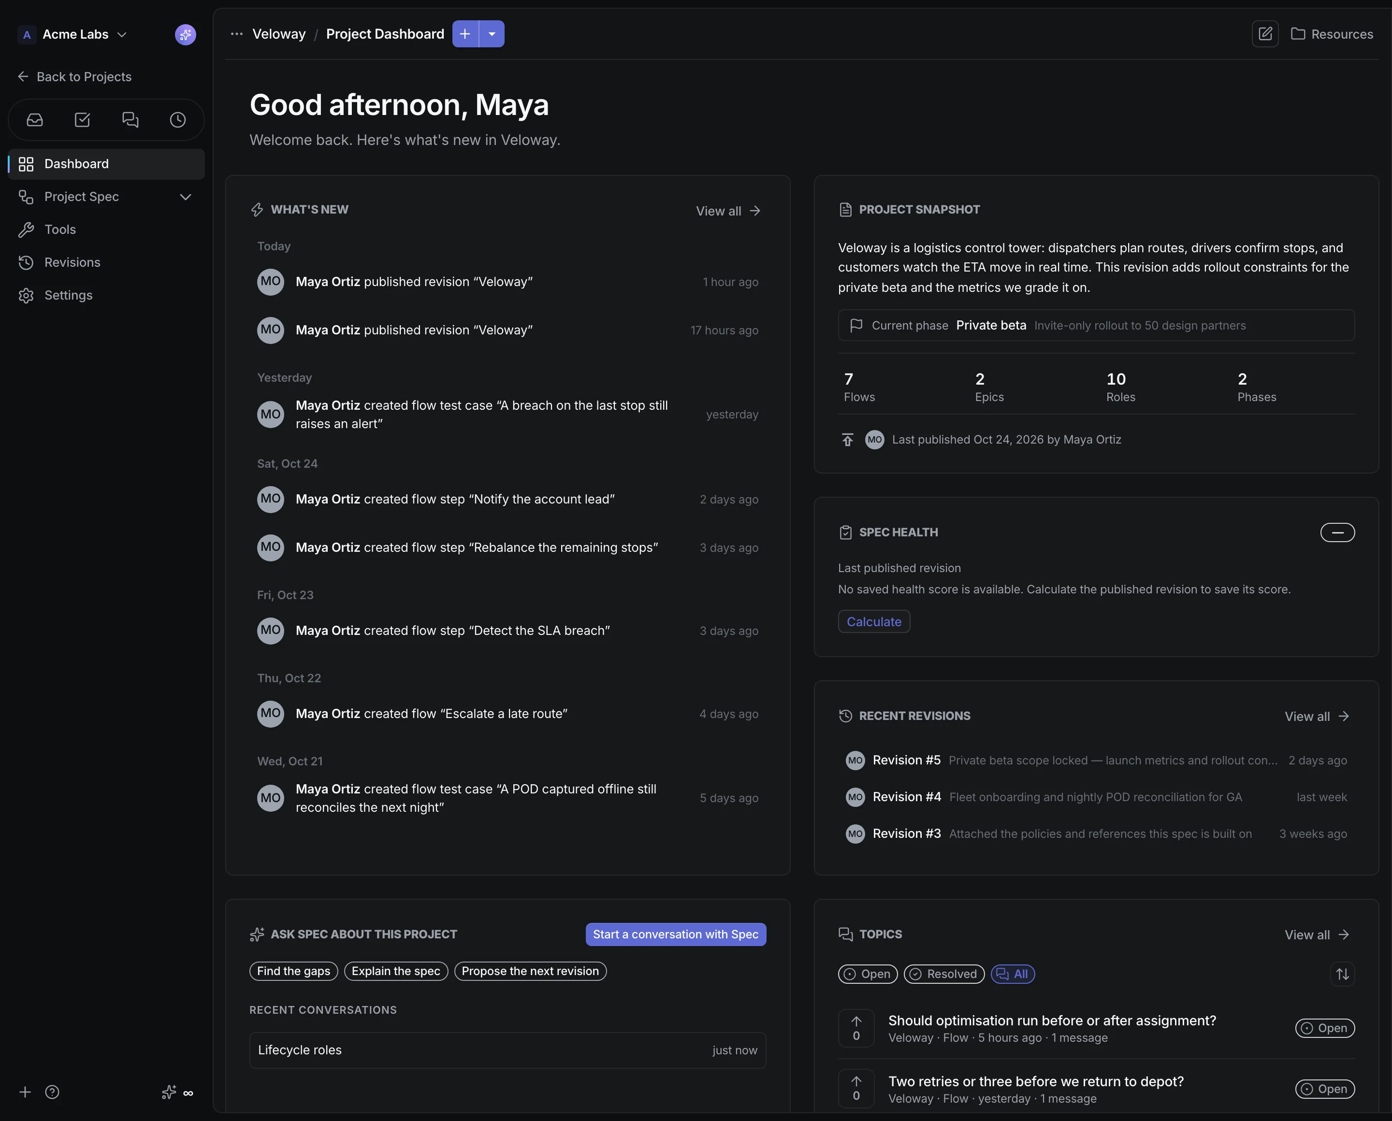Show All topics filter

tap(1012, 974)
